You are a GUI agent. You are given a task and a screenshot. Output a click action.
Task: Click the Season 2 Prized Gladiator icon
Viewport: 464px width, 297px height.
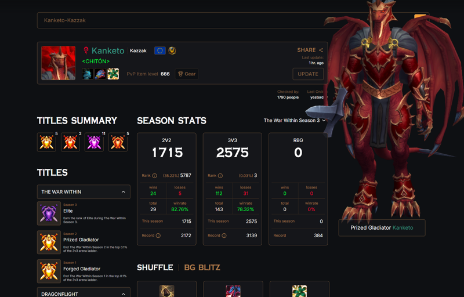49,242
